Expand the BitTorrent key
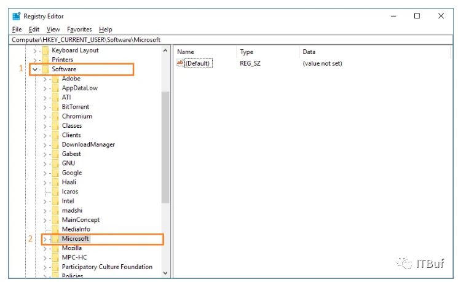This screenshot has height=282, width=458. tap(45, 108)
